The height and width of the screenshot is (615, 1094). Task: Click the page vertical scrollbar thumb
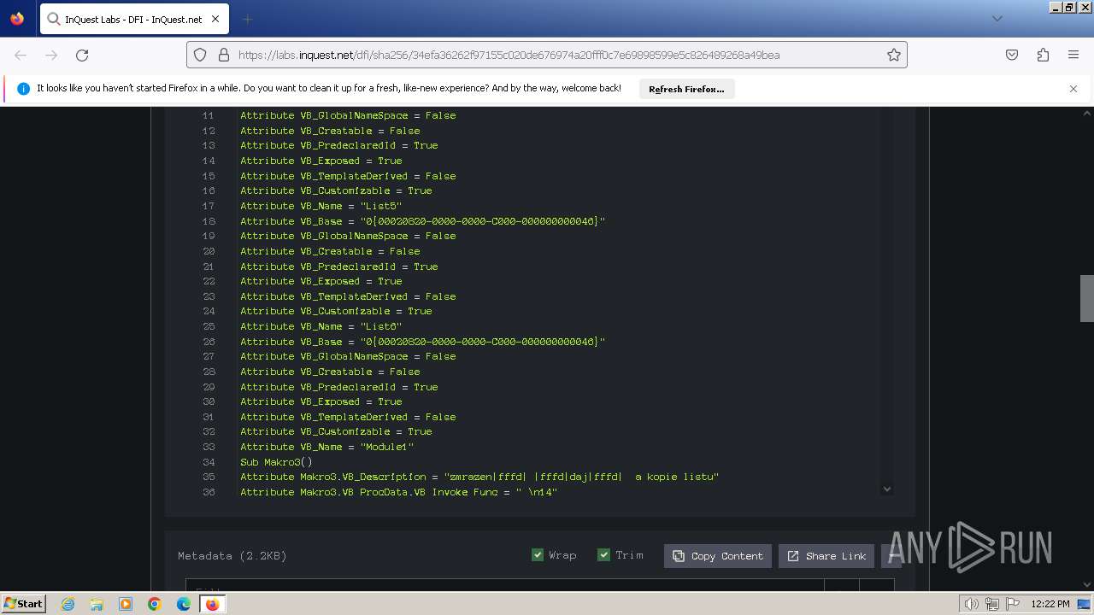coord(1087,298)
